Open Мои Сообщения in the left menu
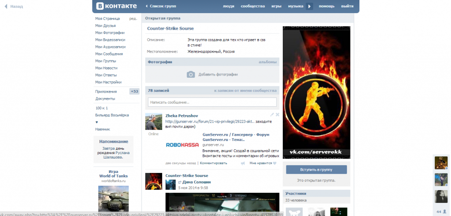This screenshot has height=216, width=451. (x=109, y=54)
